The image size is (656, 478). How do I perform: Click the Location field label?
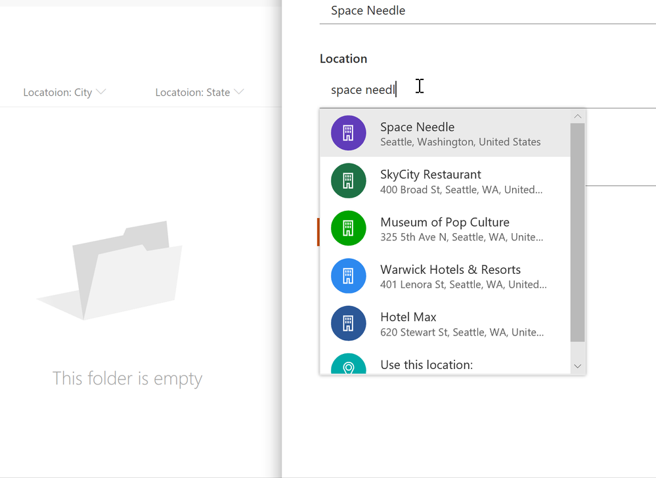coord(343,58)
